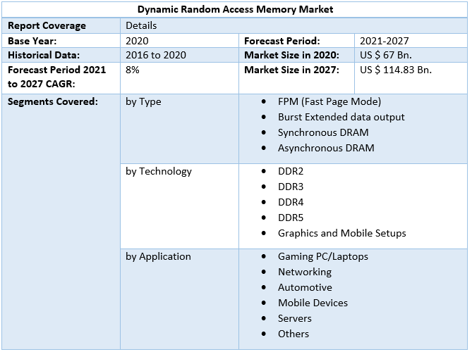Click the Synchronous DRAM bullet item
Screen dimensions: 472x352
tap(322, 132)
